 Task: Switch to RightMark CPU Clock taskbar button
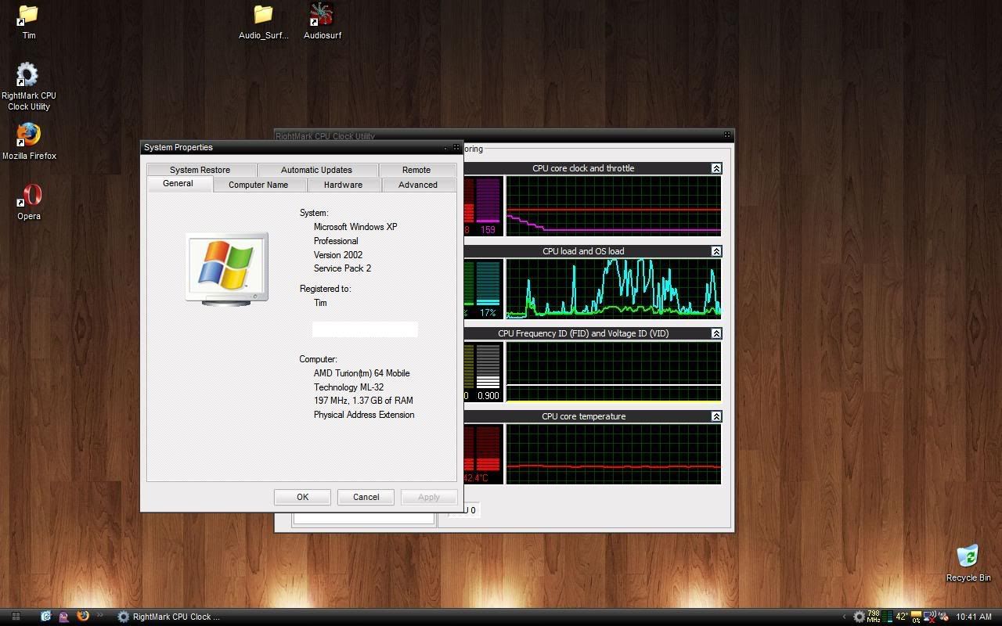168,617
